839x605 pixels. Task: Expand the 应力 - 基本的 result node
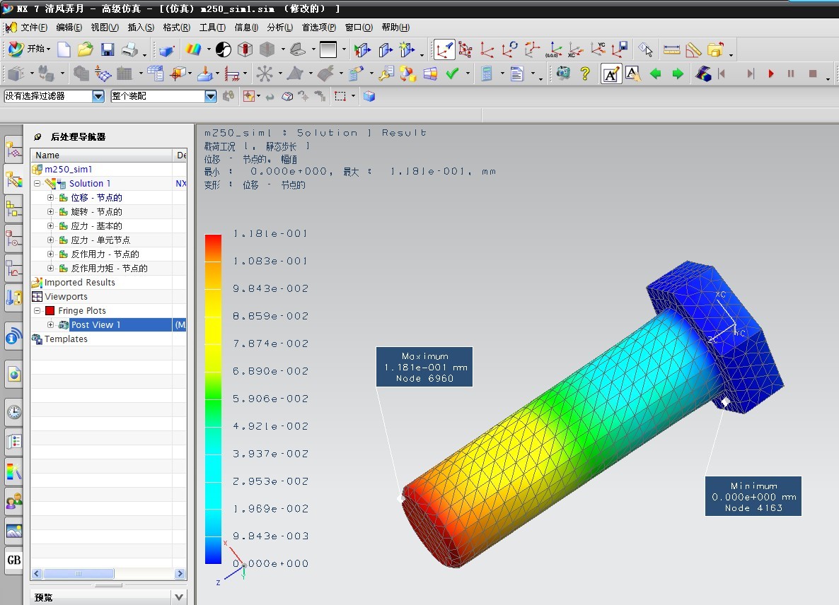coord(50,226)
